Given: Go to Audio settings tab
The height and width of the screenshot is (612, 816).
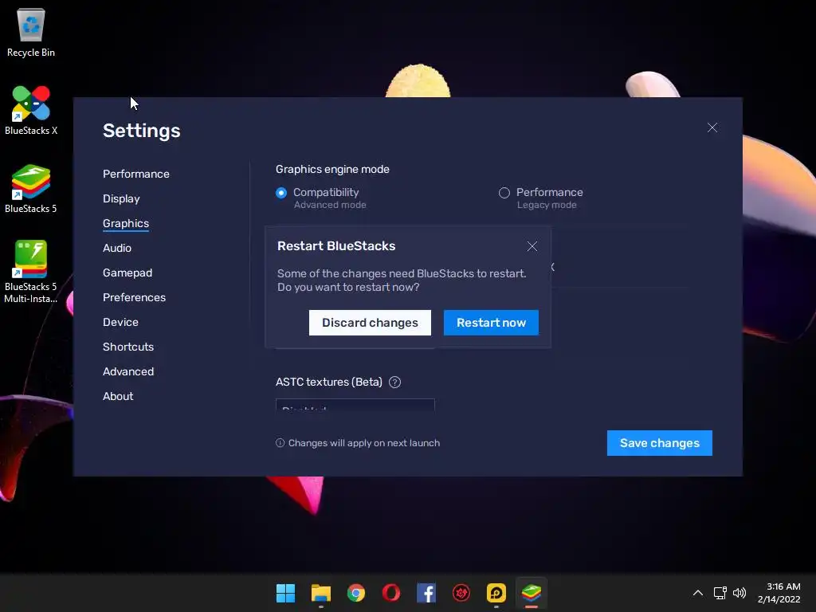Looking at the screenshot, I should pos(117,249).
